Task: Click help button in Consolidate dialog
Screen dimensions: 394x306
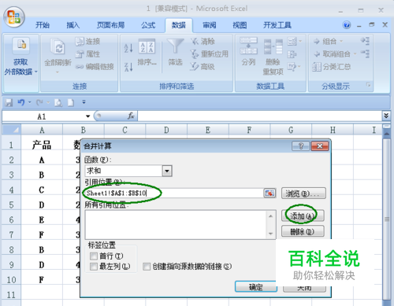Action: pos(300,146)
